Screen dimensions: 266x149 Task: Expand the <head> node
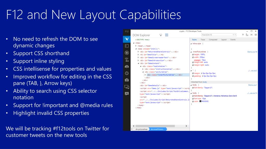coord(136,46)
